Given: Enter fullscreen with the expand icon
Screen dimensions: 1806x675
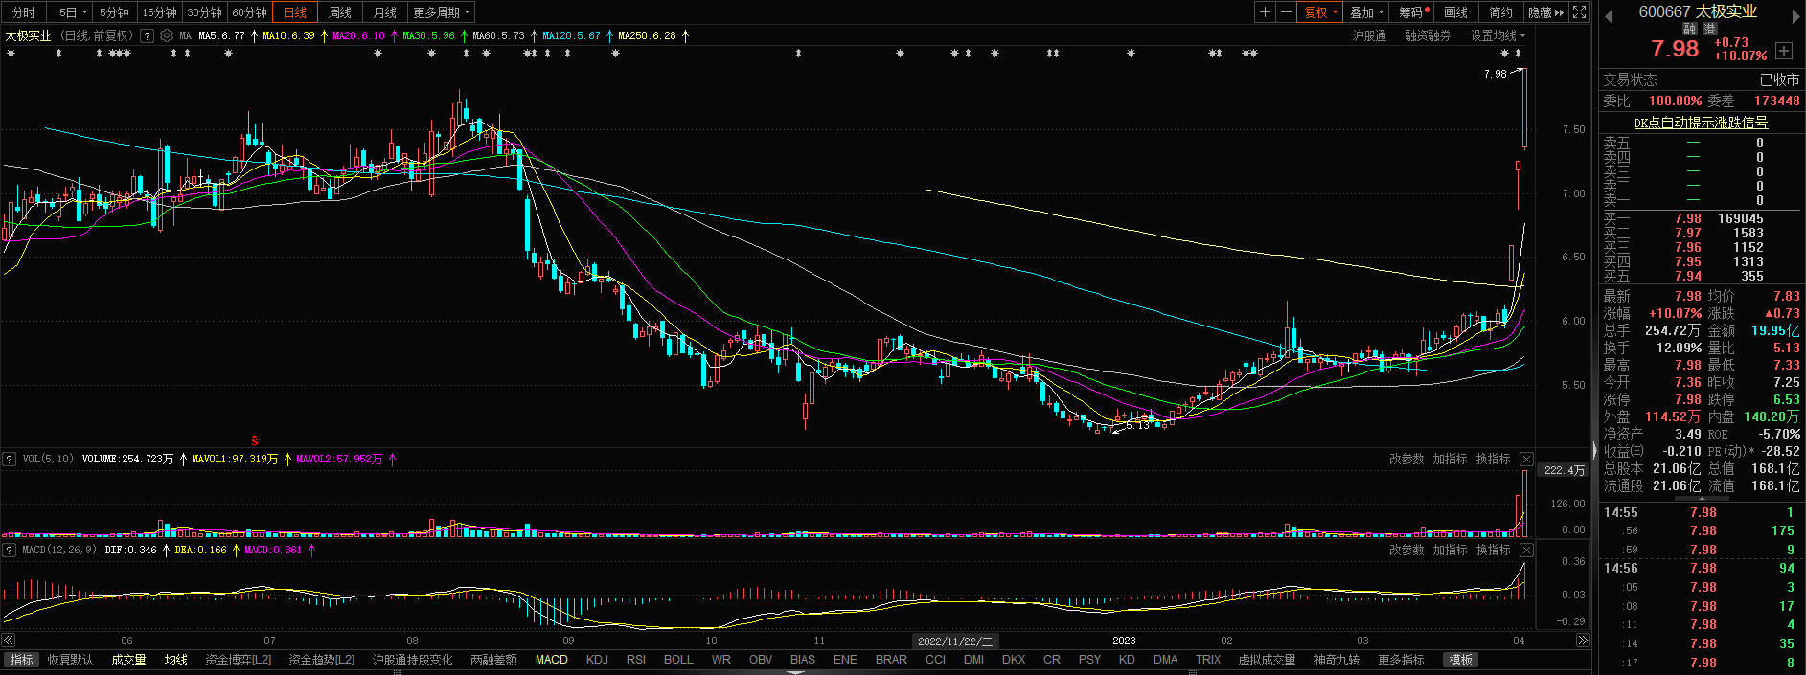Looking at the screenshot, I should [1580, 12].
